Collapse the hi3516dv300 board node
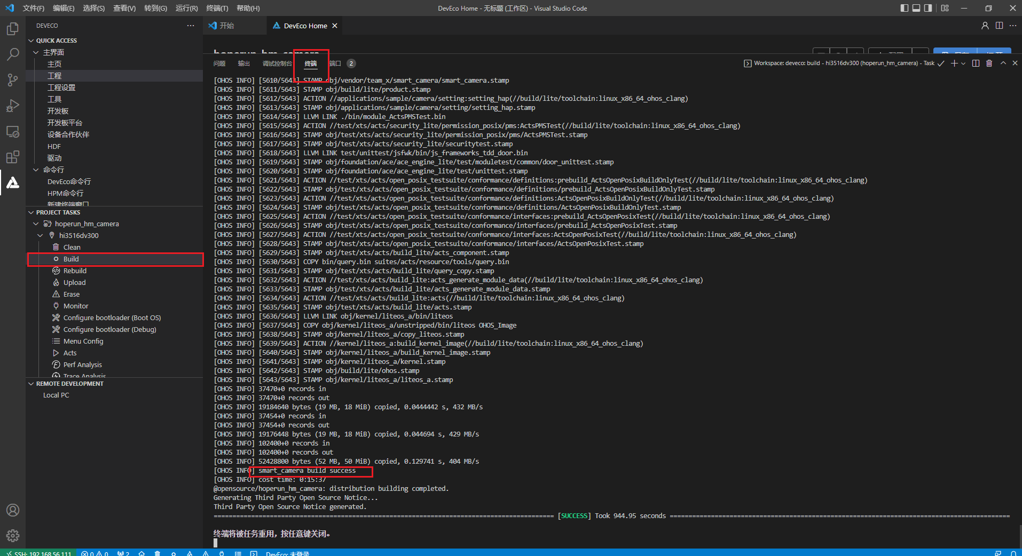 coord(40,235)
